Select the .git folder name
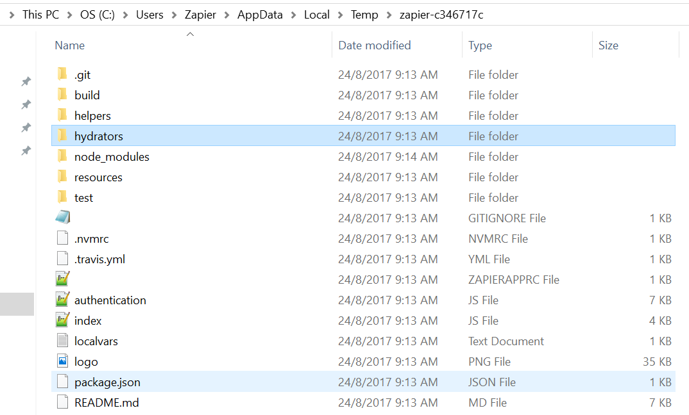 (x=83, y=75)
